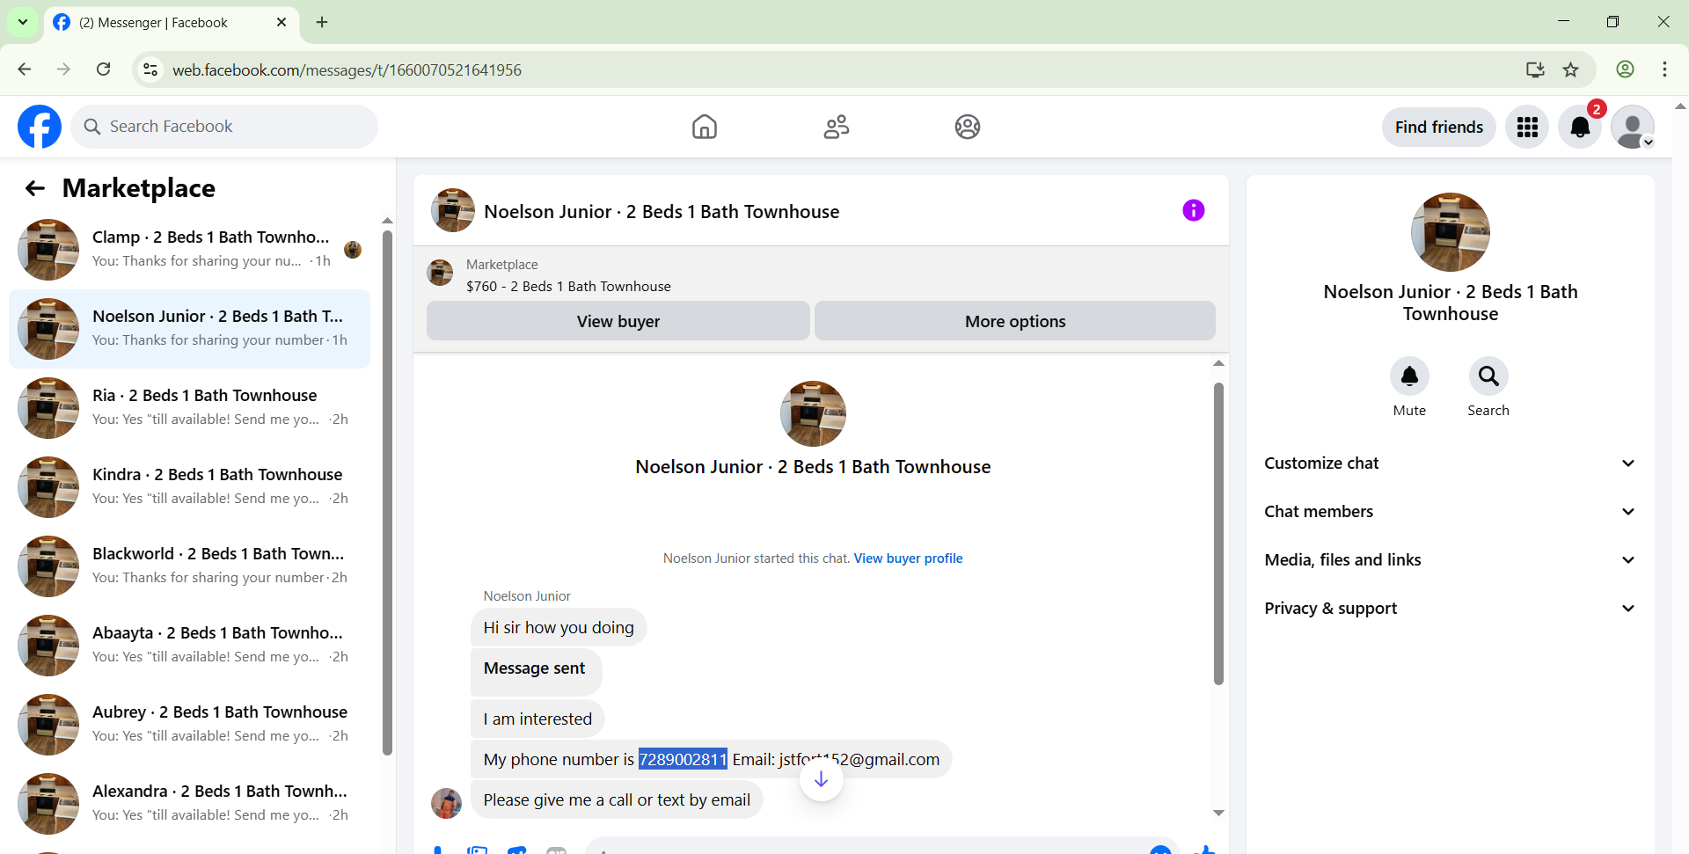1689x854 pixels.
Task: Click the chat messages scrollbar
Action: pyautogui.click(x=1218, y=533)
